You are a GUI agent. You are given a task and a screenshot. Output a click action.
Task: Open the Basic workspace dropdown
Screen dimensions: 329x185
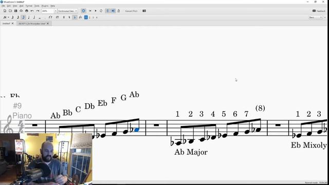point(316,17)
